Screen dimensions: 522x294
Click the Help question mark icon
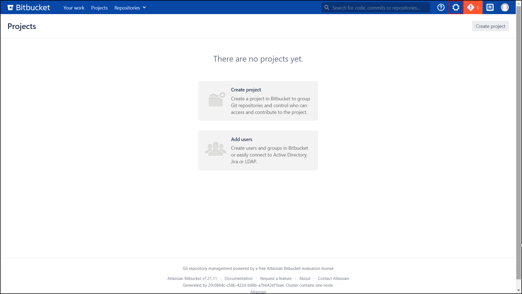pyautogui.click(x=441, y=7)
